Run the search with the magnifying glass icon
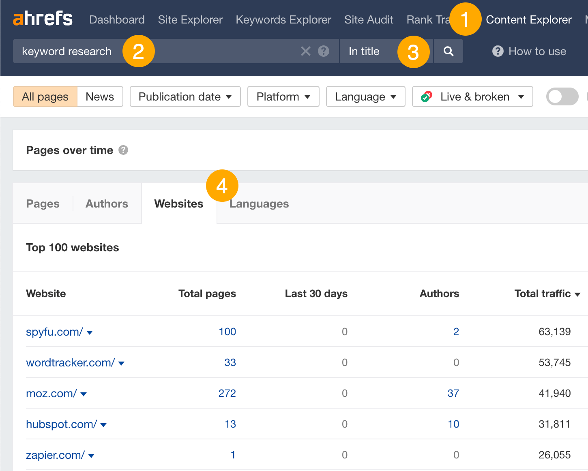 click(x=448, y=51)
